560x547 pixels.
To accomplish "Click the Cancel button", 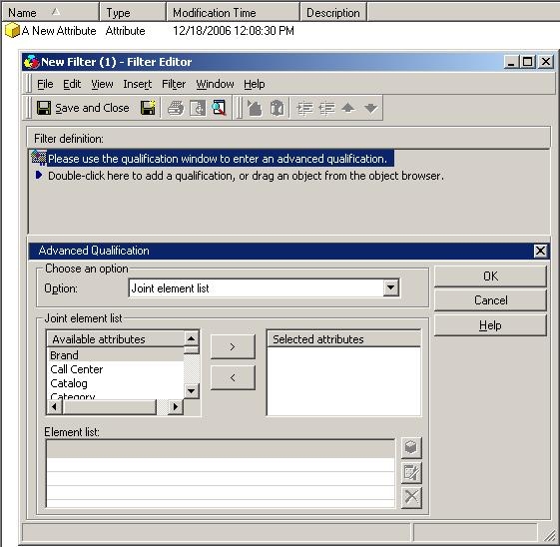I will tap(490, 300).
